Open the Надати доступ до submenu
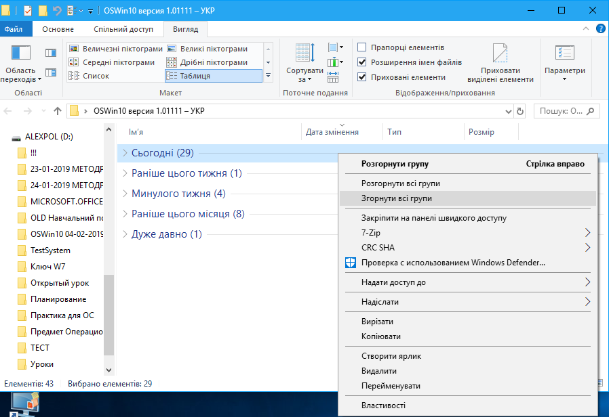Image resolution: width=609 pixels, height=417 pixels. [x=468, y=282]
